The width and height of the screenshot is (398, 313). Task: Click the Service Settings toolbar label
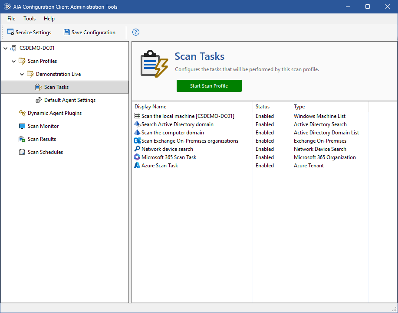pyautogui.click(x=33, y=33)
